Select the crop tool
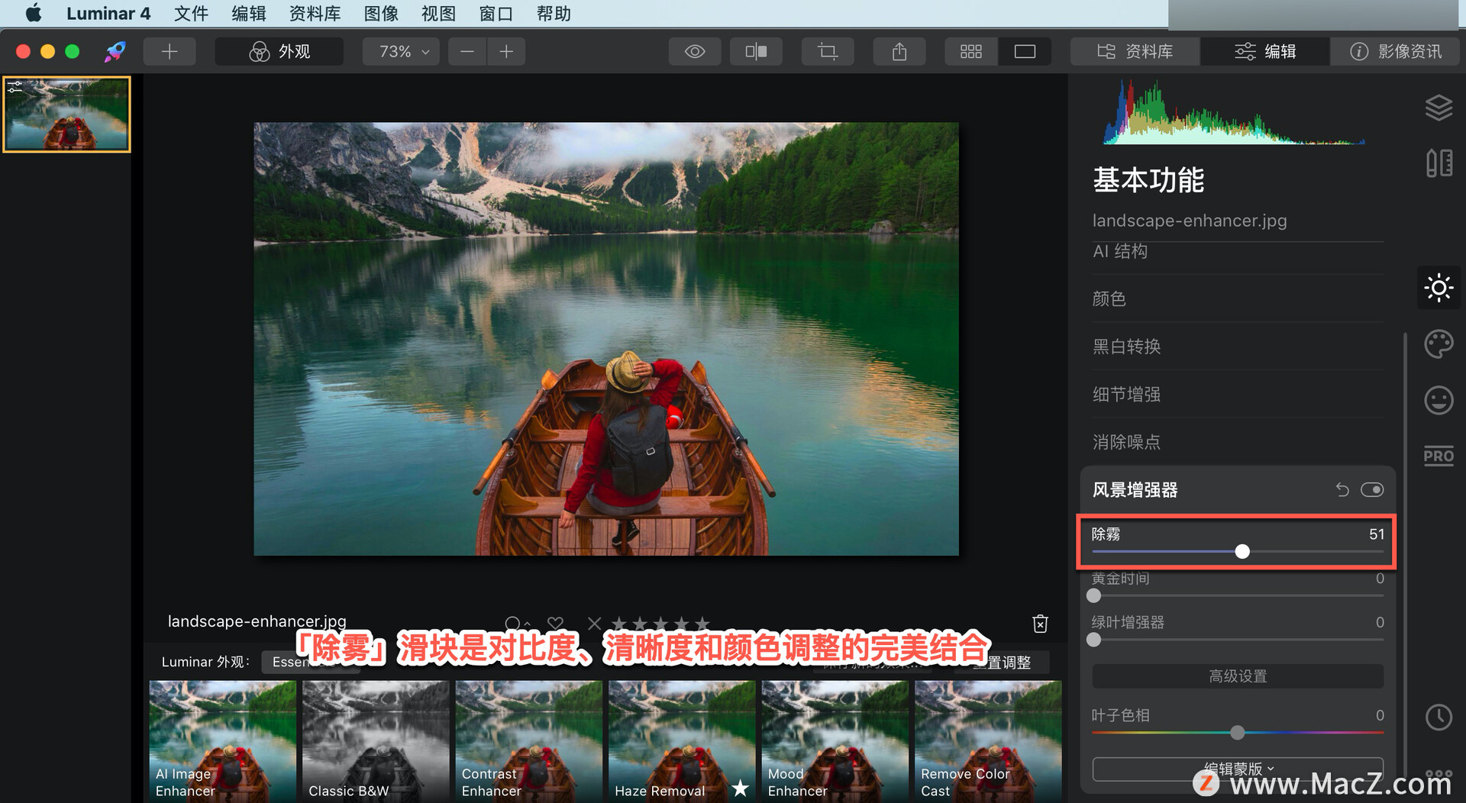This screenshot has height=803, width=1466. click(828, 51)
